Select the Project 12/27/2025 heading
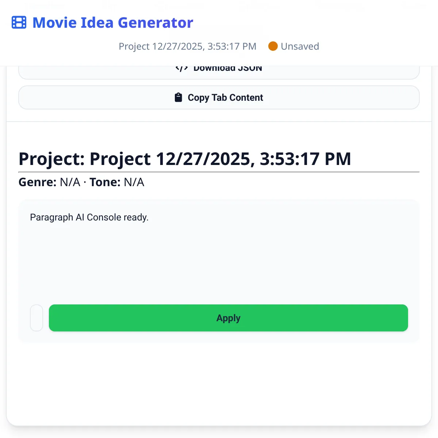The image size is (438, 438). pos(185,158)
